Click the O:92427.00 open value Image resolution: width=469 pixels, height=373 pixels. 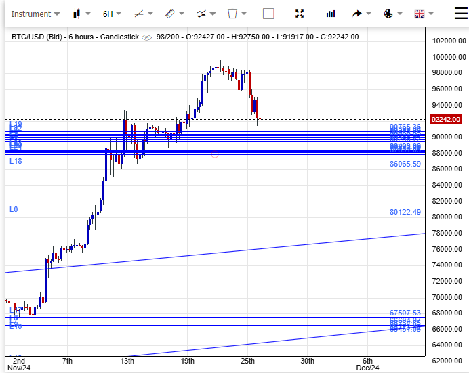[205, 37]
